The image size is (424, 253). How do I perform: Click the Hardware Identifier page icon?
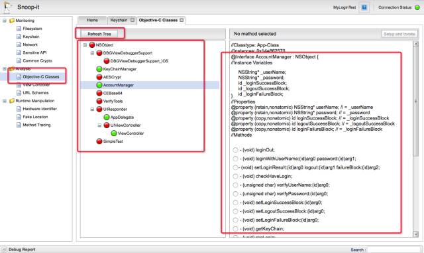click(19, 109)
